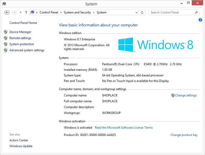Screen dimensions: 205x155
Task: Click the 1.00 GB installed memory value
Action: [107, 70]
